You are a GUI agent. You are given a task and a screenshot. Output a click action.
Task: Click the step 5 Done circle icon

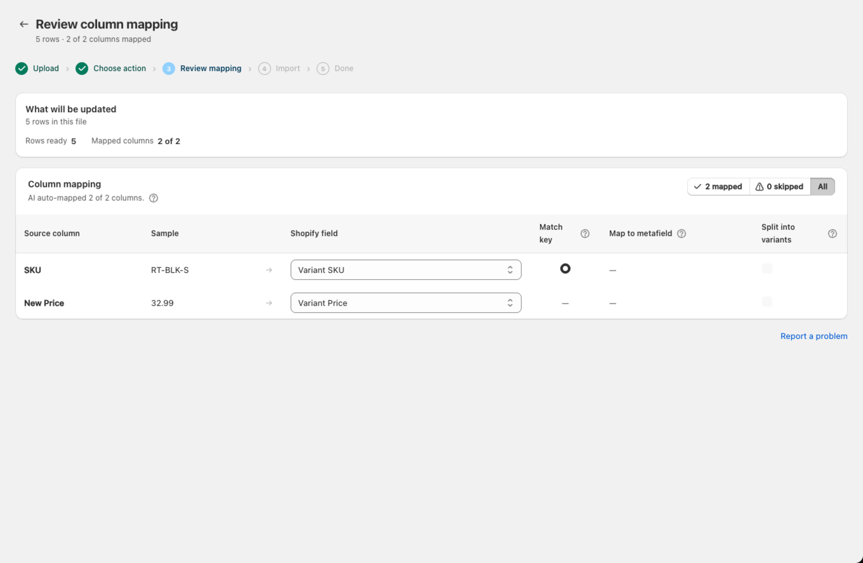pos(323,68)
